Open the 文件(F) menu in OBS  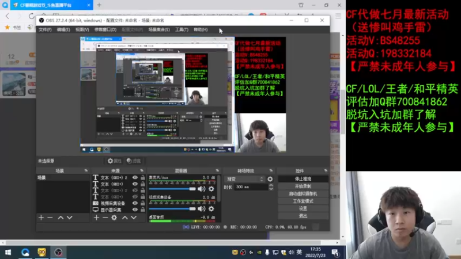click(45, 30)
